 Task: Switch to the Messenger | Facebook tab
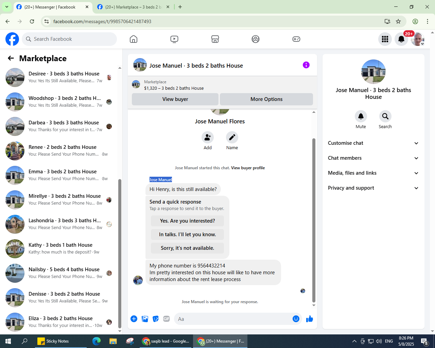pyautogui.click(x=53, y=7)
